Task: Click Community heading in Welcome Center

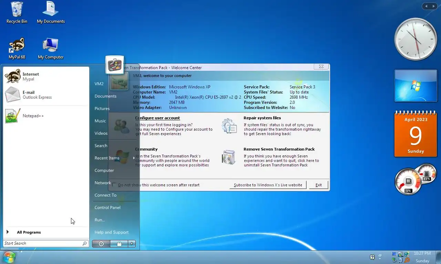Action: pos(146,149)
